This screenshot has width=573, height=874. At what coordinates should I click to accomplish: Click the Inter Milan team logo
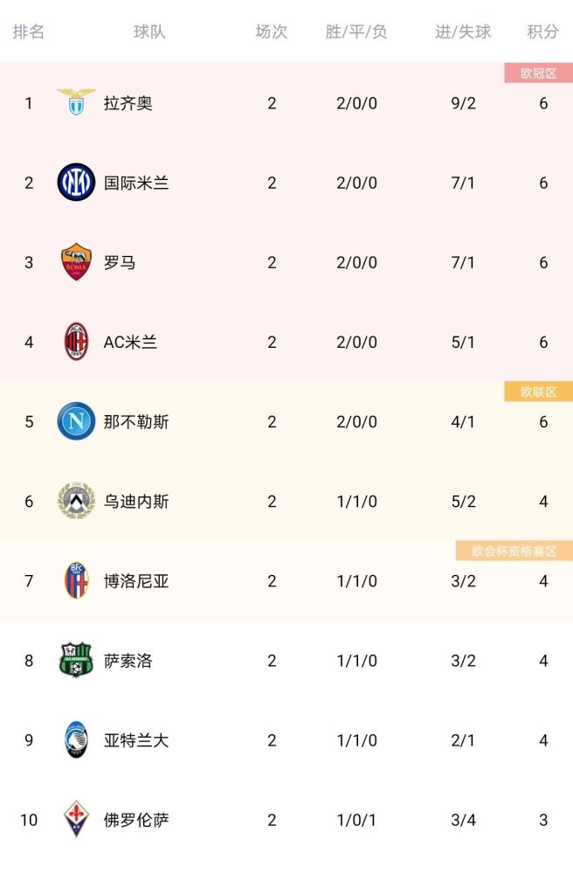tap(76, 183)
